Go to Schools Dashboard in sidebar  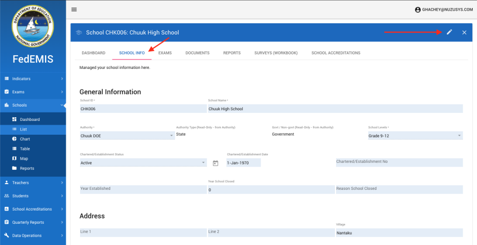(x=30, y=119)
